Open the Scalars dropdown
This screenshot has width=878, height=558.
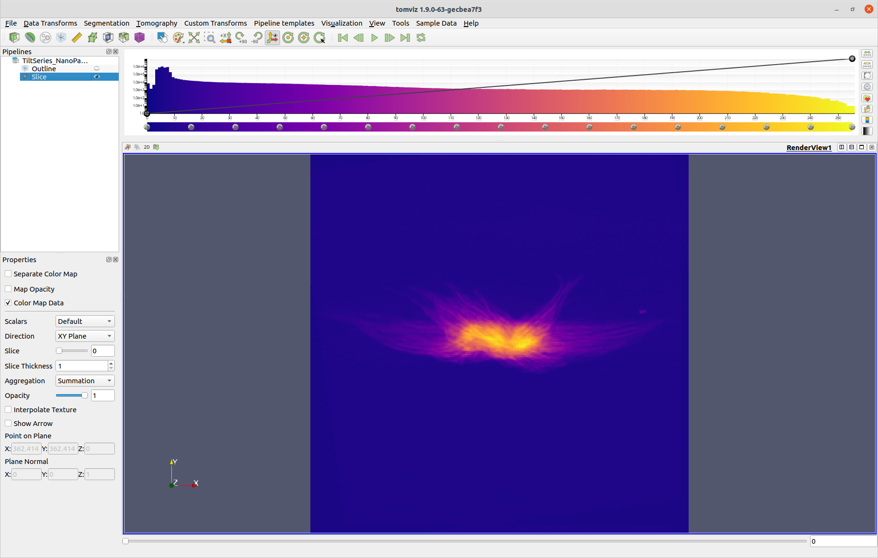tap(85, 322)
